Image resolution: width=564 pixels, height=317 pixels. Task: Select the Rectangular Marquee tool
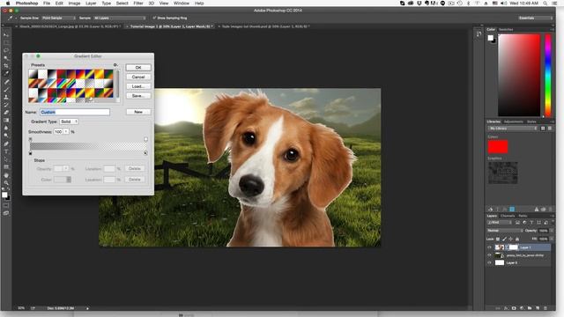6,42
